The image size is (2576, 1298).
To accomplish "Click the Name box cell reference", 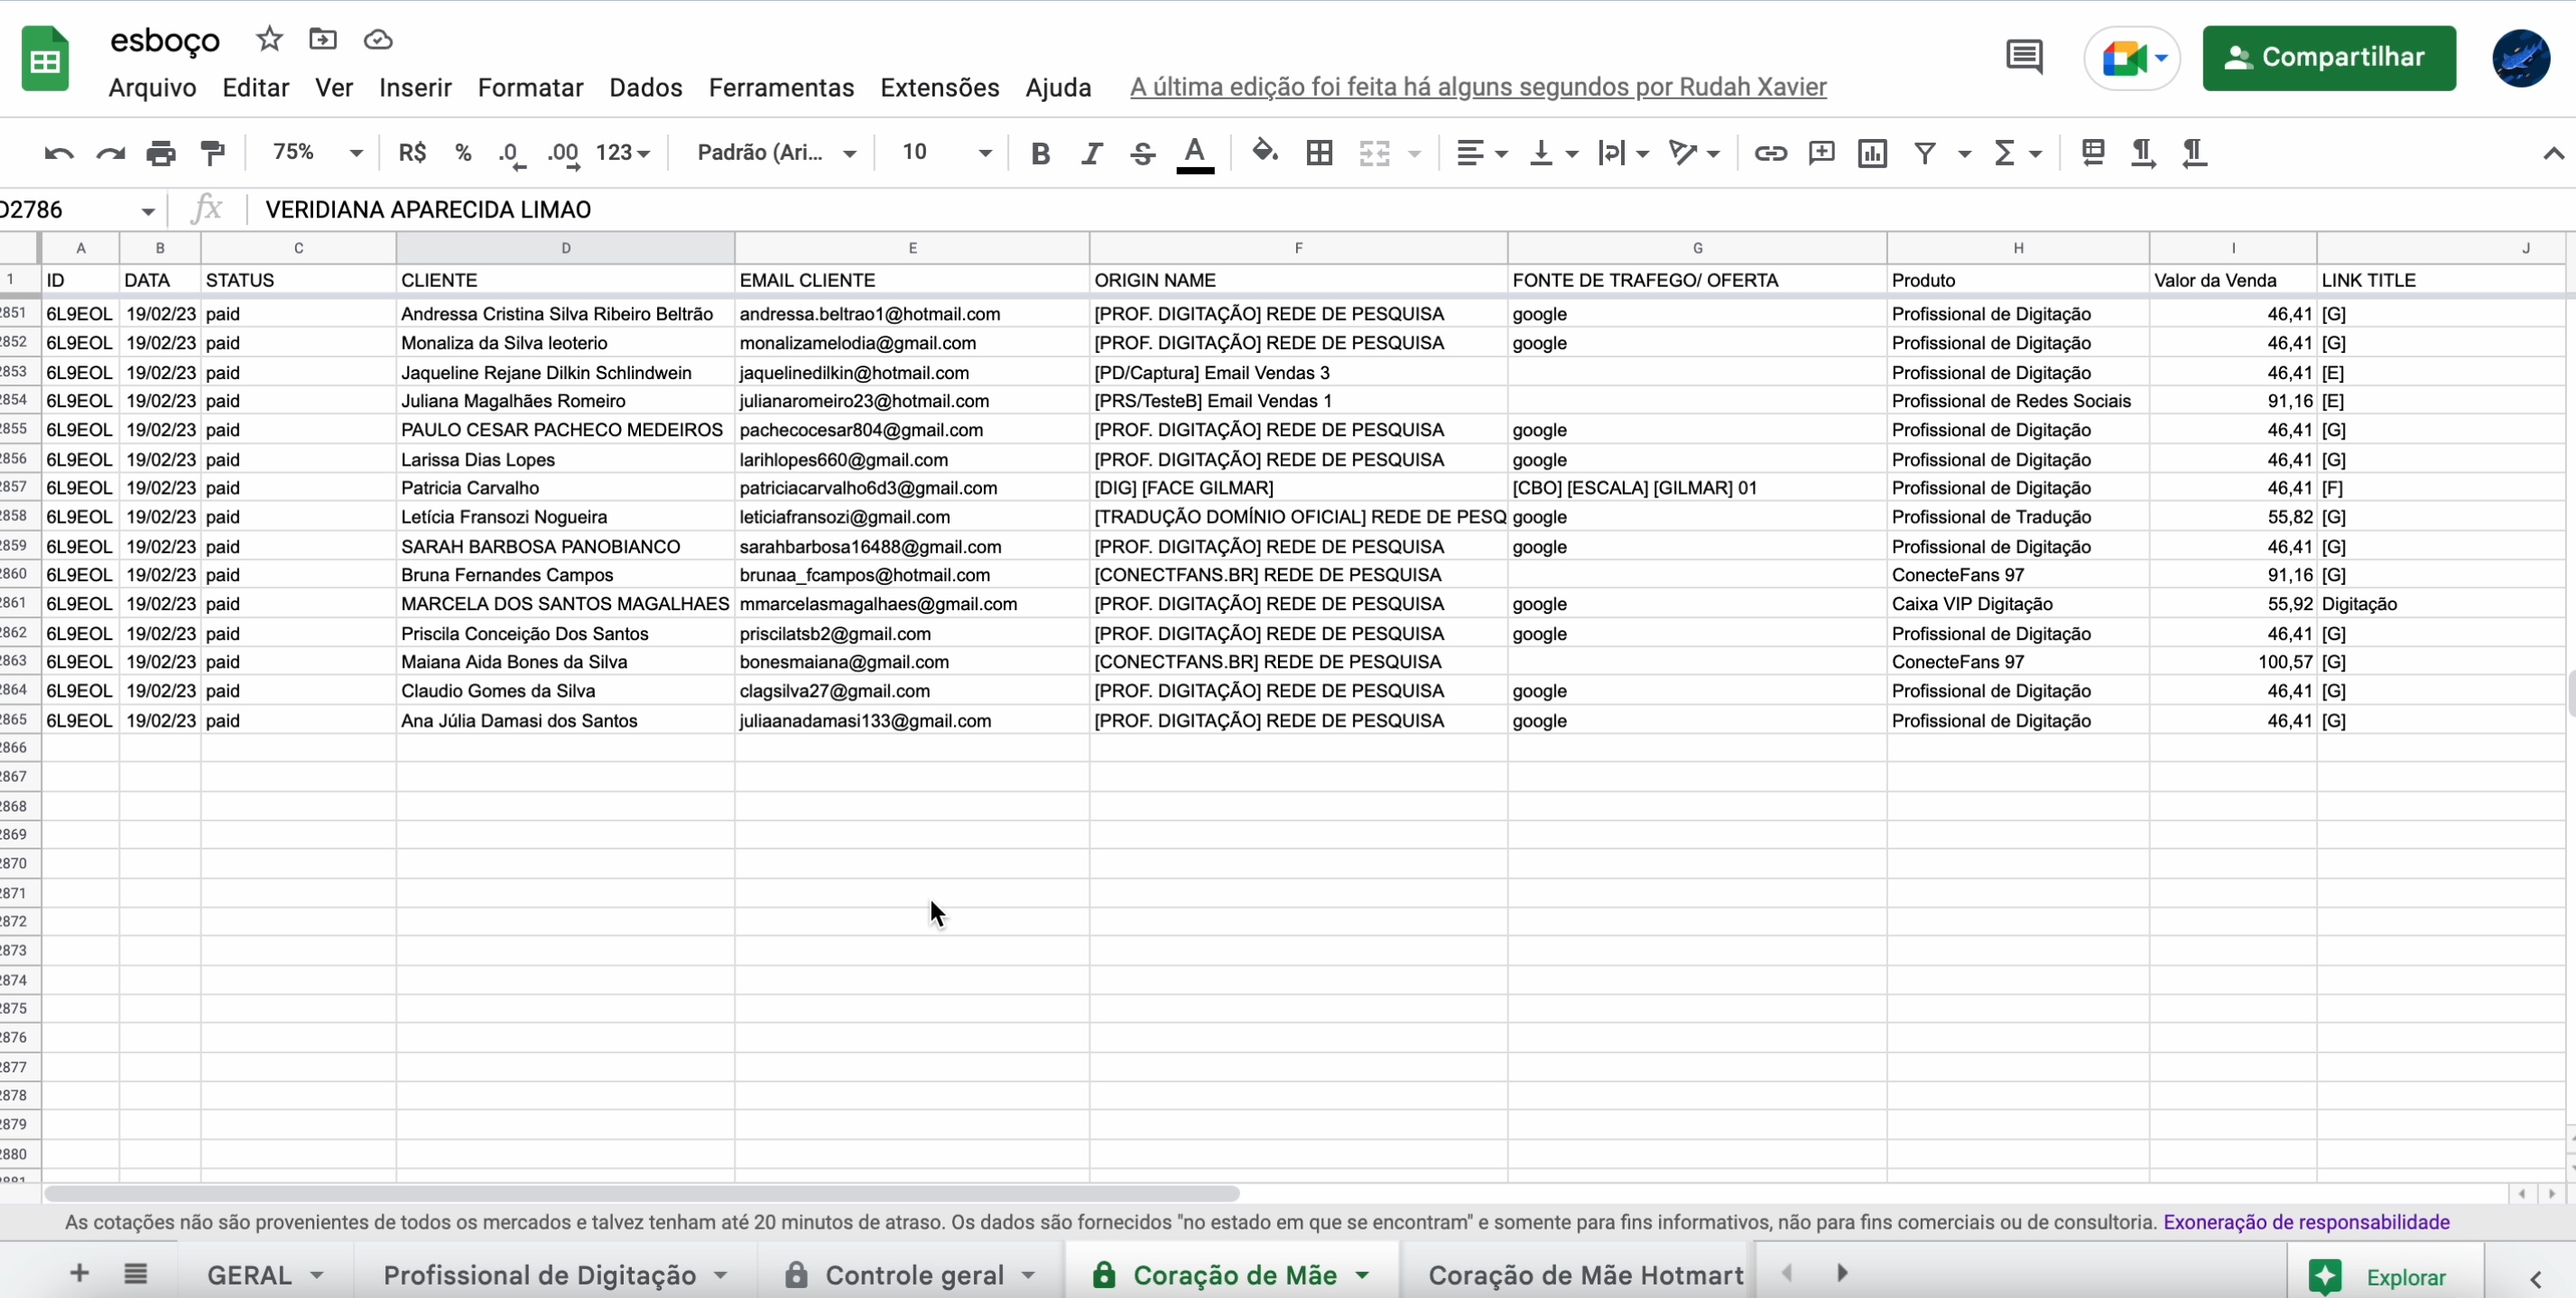I will [x=80, y=210].
